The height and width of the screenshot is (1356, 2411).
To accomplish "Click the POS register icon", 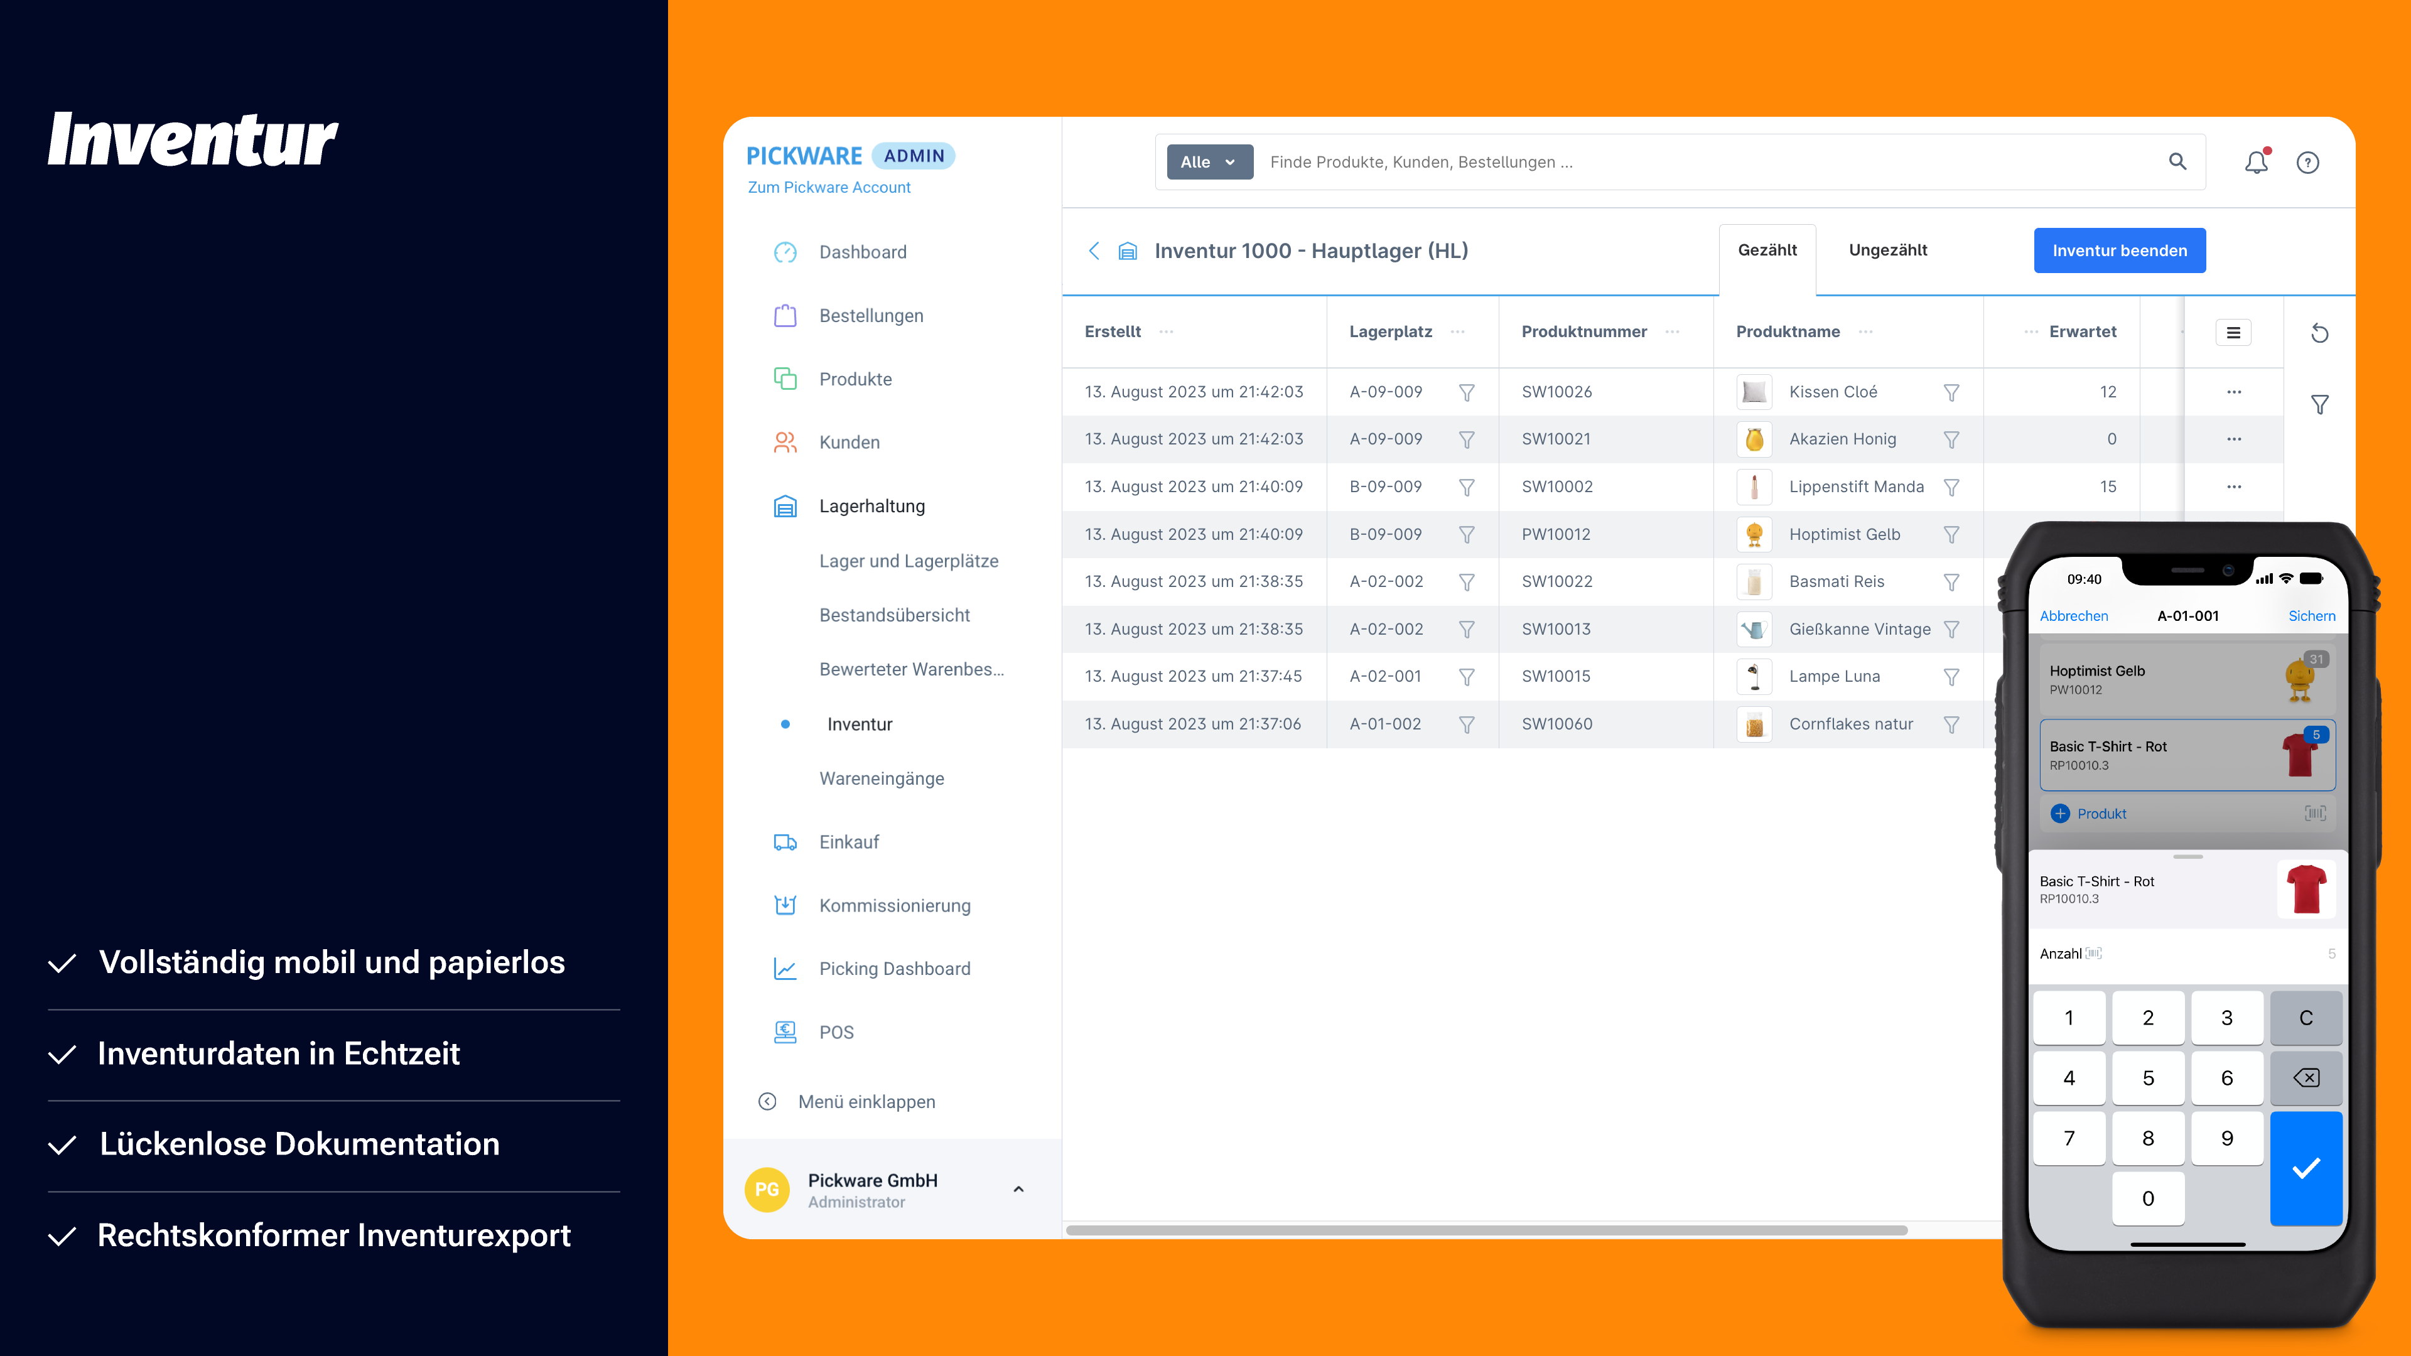I will (785, 1032).
